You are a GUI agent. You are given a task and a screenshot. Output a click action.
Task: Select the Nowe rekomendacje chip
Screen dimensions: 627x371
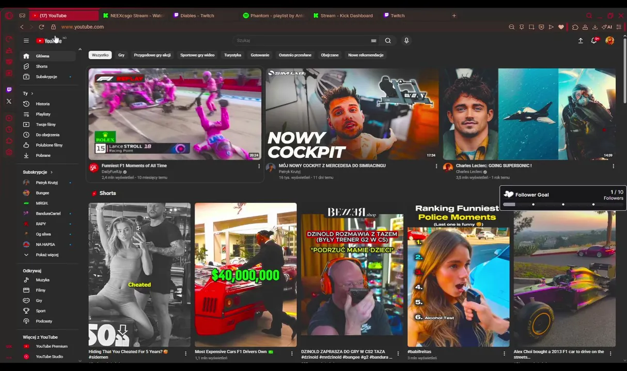[366, 55]
